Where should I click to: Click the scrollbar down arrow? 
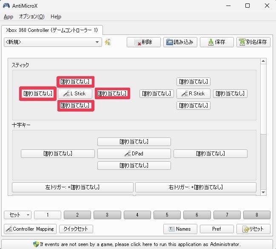pyautogui.click(x=263, y=192)
